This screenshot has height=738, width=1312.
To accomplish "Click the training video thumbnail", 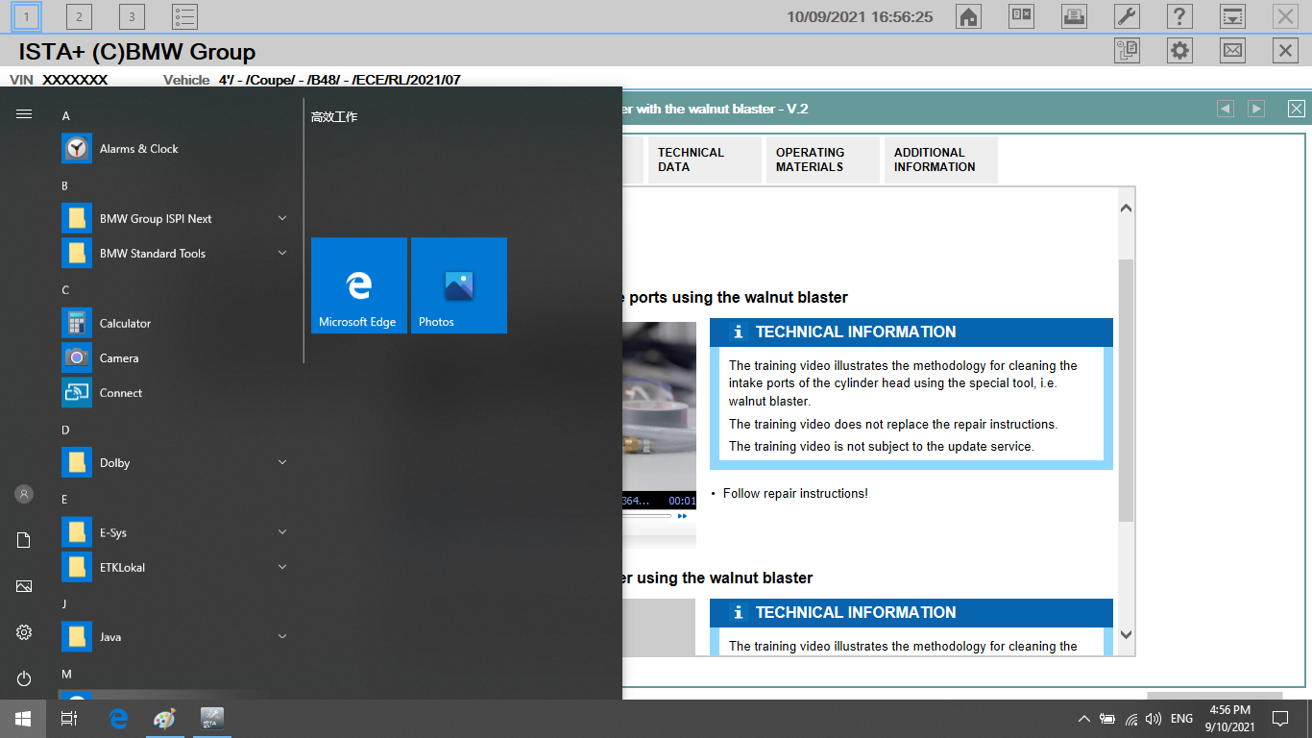I will click(659, 406).
